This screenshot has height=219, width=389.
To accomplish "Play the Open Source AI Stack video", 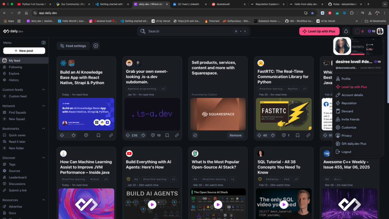I will point(218,205).
